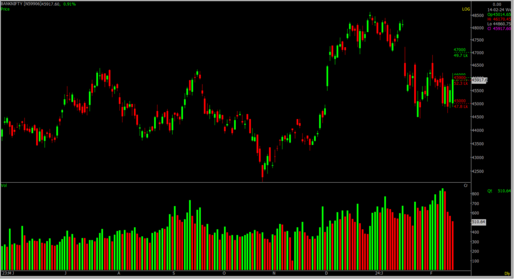
Task: Click the Op 45014.65 open value
Action: tap(500, 15)
